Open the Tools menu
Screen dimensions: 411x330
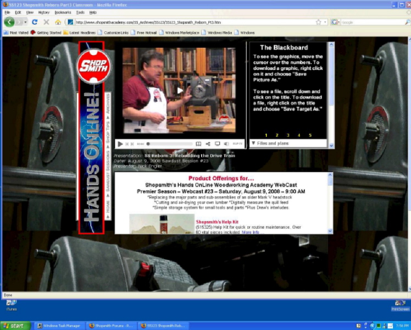[x=80, y=12]
